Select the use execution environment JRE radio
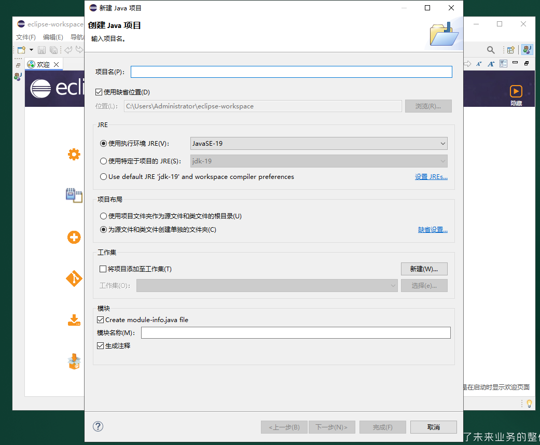 [103, 144]
